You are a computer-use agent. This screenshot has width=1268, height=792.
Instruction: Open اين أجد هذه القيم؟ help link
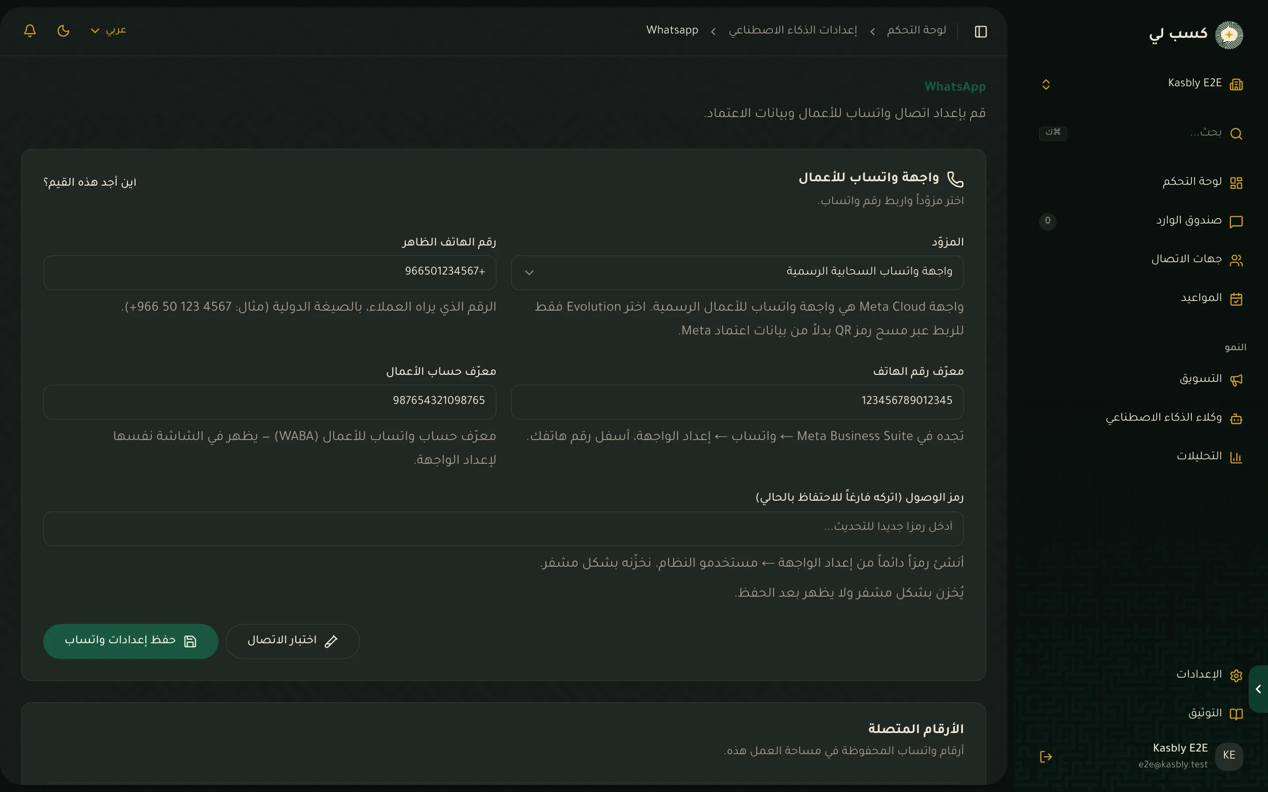tap(90, 182)
